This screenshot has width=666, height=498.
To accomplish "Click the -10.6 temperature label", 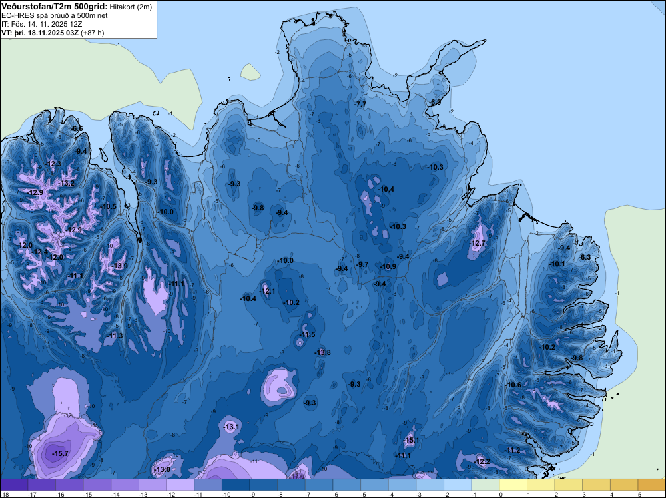I will 513,385.
